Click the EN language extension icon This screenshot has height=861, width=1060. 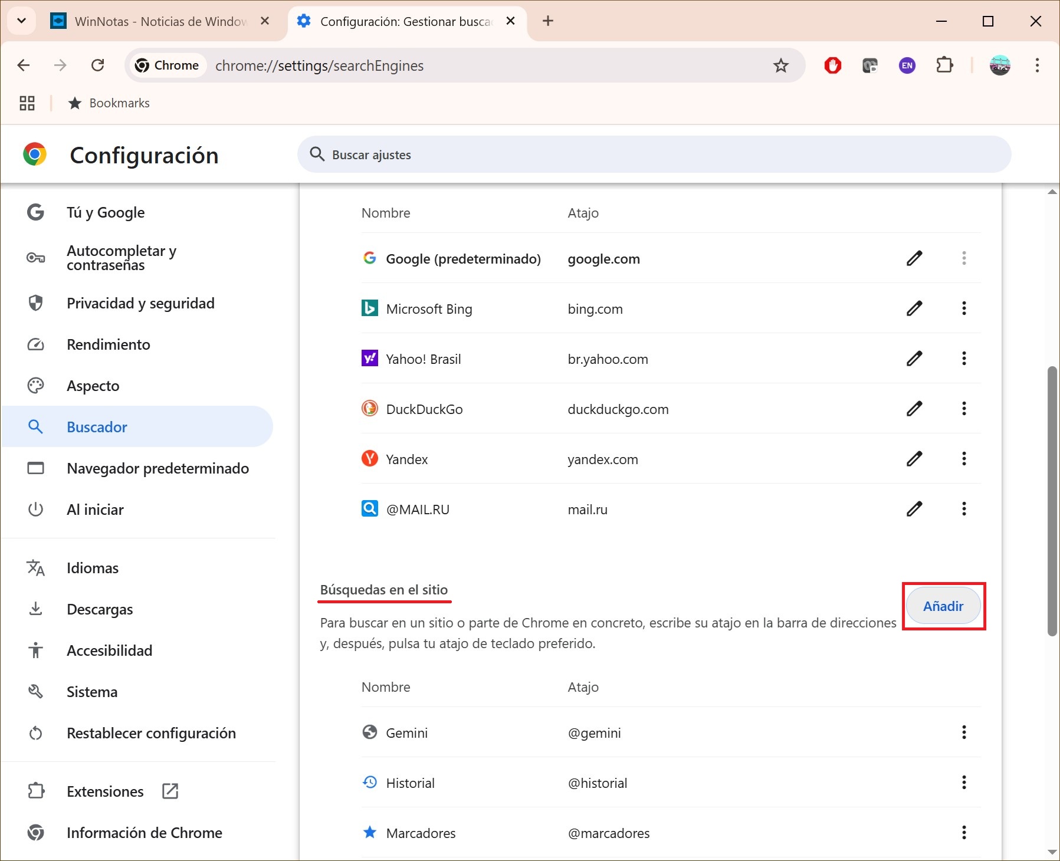point(907,65)
